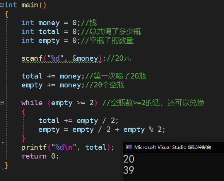224x181 pixels.
Task: Click the '//20元' comment
Action: click(x=119, y=58)
